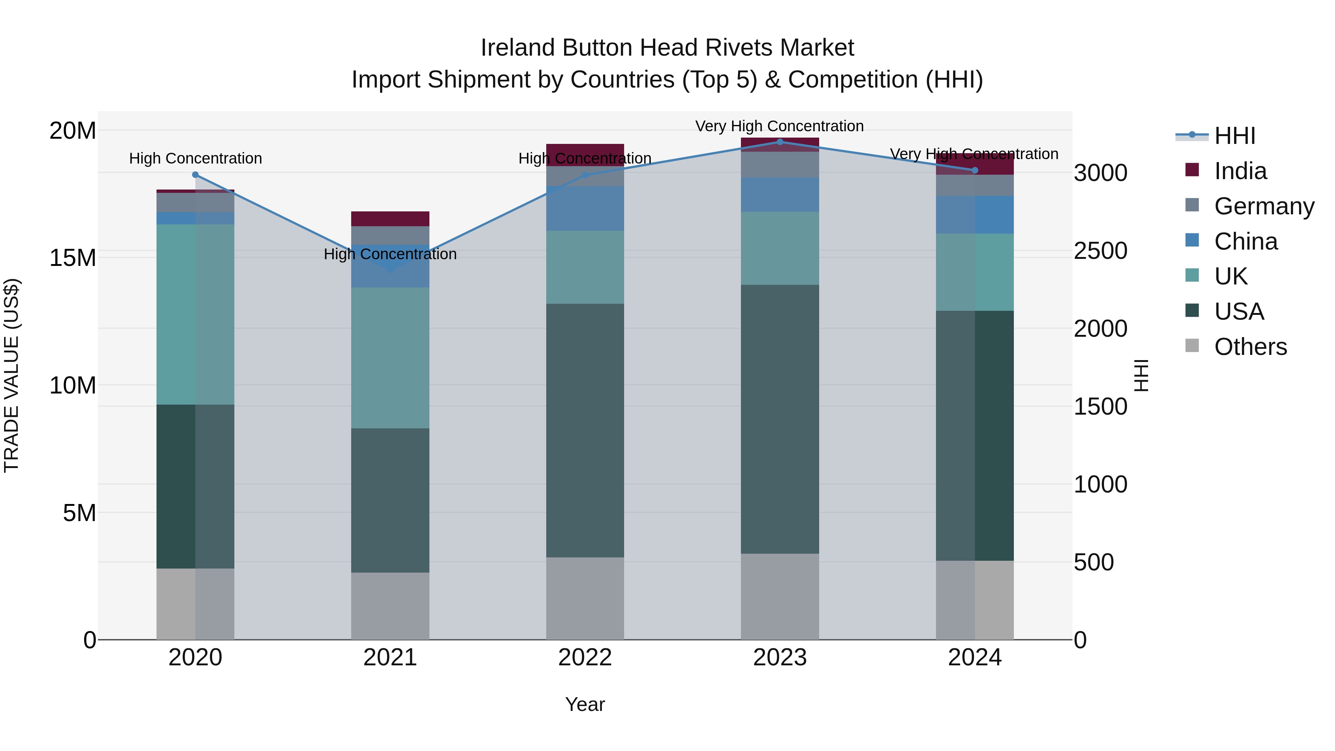Click the 500 HHI axis tick
This screenshot has width=1335, height=751.
1094,562
